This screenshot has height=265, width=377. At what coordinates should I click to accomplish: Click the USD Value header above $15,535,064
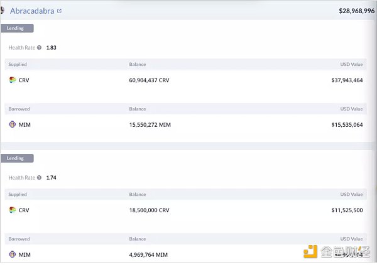(351, 109)
